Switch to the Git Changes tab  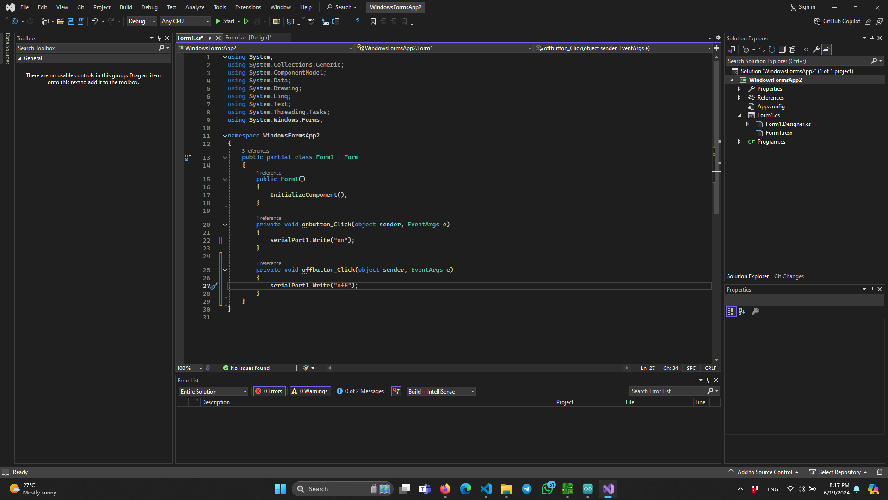(x=789, y=276)
